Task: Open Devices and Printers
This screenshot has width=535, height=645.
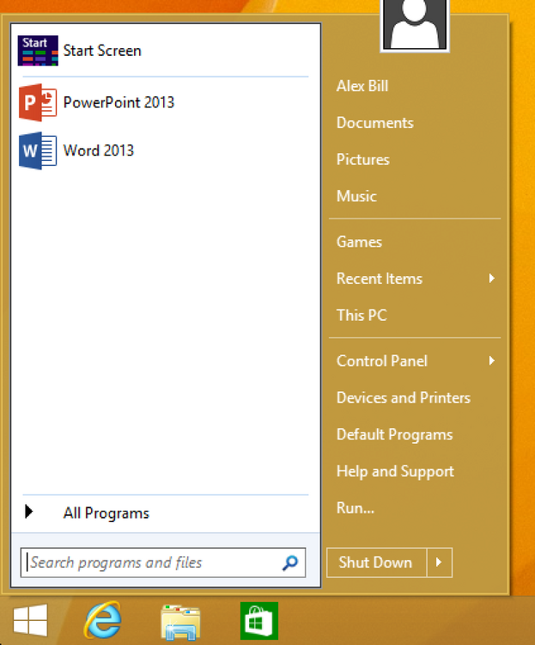Action: (404, 397)
